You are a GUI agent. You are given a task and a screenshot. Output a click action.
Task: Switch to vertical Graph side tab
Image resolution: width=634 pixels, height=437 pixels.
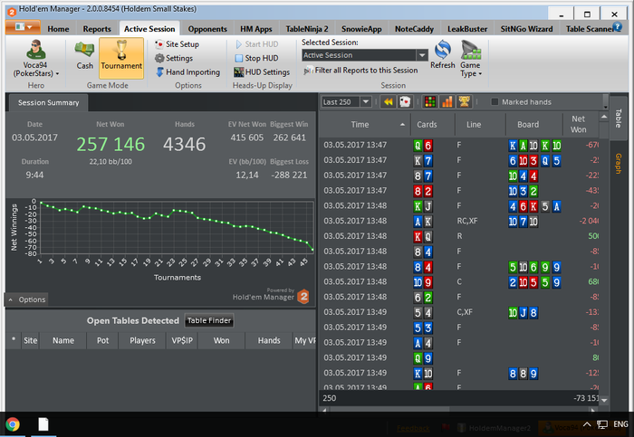tap(619, 164)
